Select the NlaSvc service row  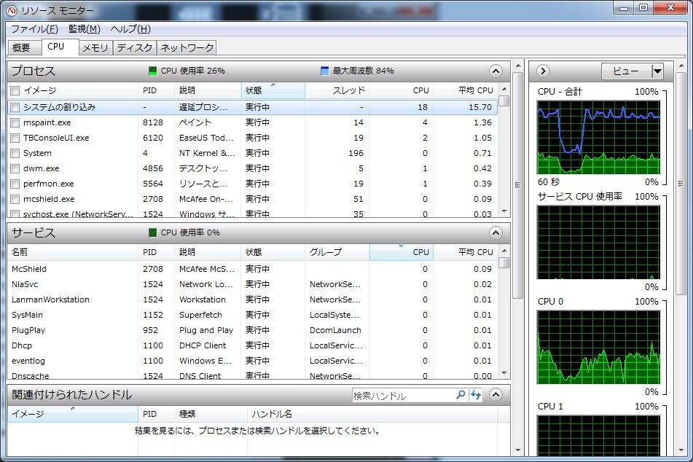[252, 284]
